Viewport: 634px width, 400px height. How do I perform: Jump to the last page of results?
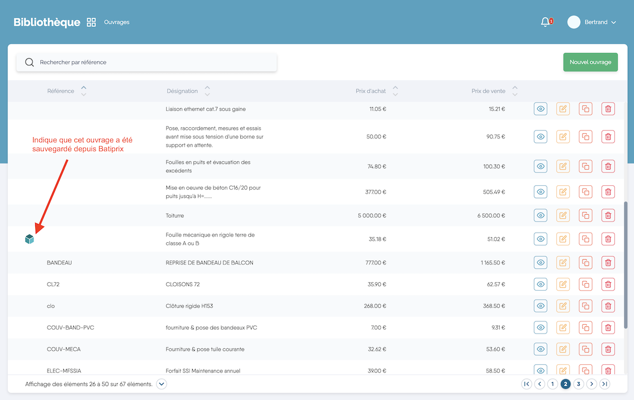point(604,384)
